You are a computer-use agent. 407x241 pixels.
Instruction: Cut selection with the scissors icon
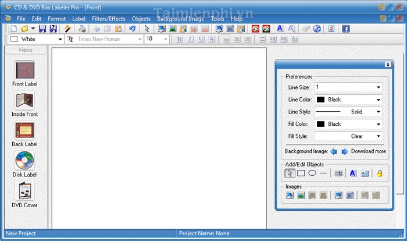pyautogui.click(x=97, y=29)
